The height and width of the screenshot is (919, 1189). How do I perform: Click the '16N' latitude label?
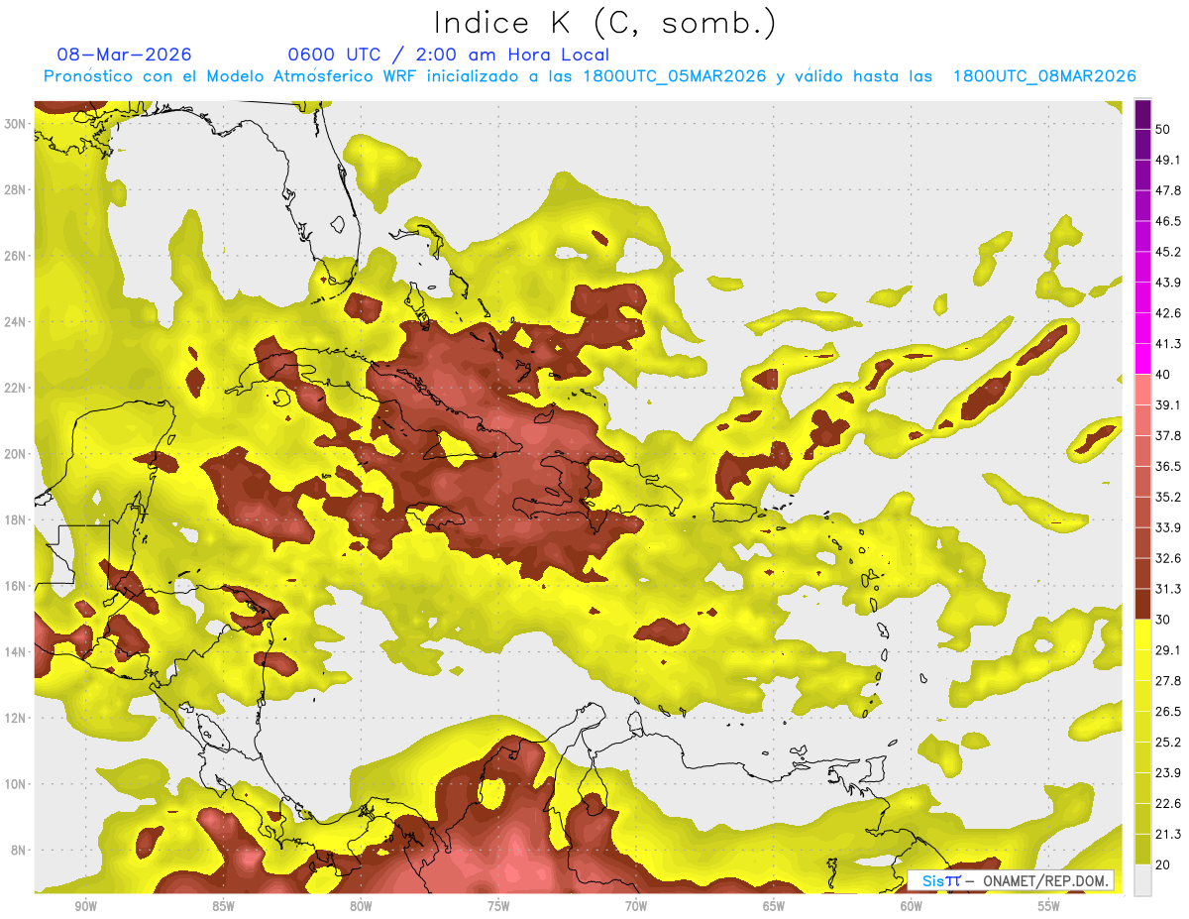click(16, 586)
